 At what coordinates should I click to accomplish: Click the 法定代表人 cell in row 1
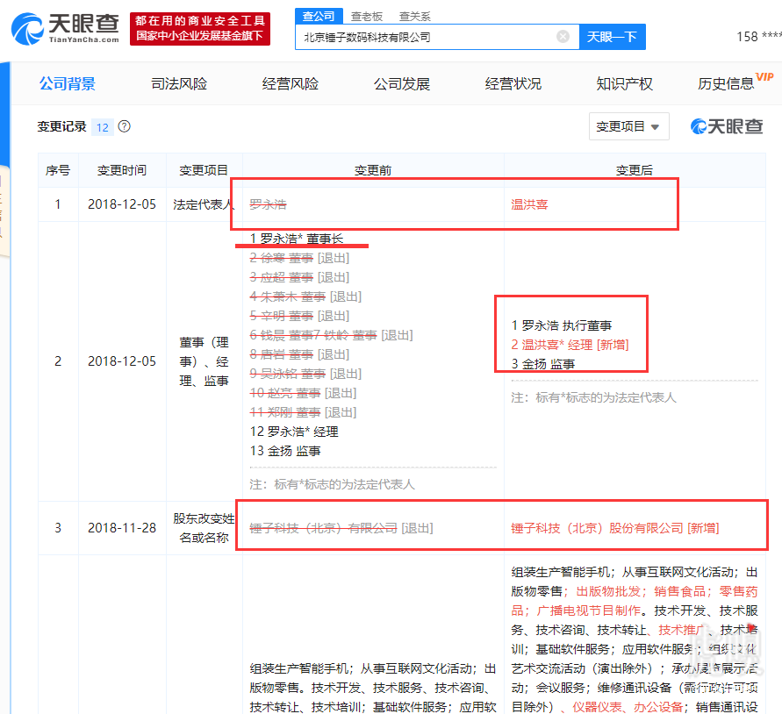pyautogui.click(x=204, y=204)
